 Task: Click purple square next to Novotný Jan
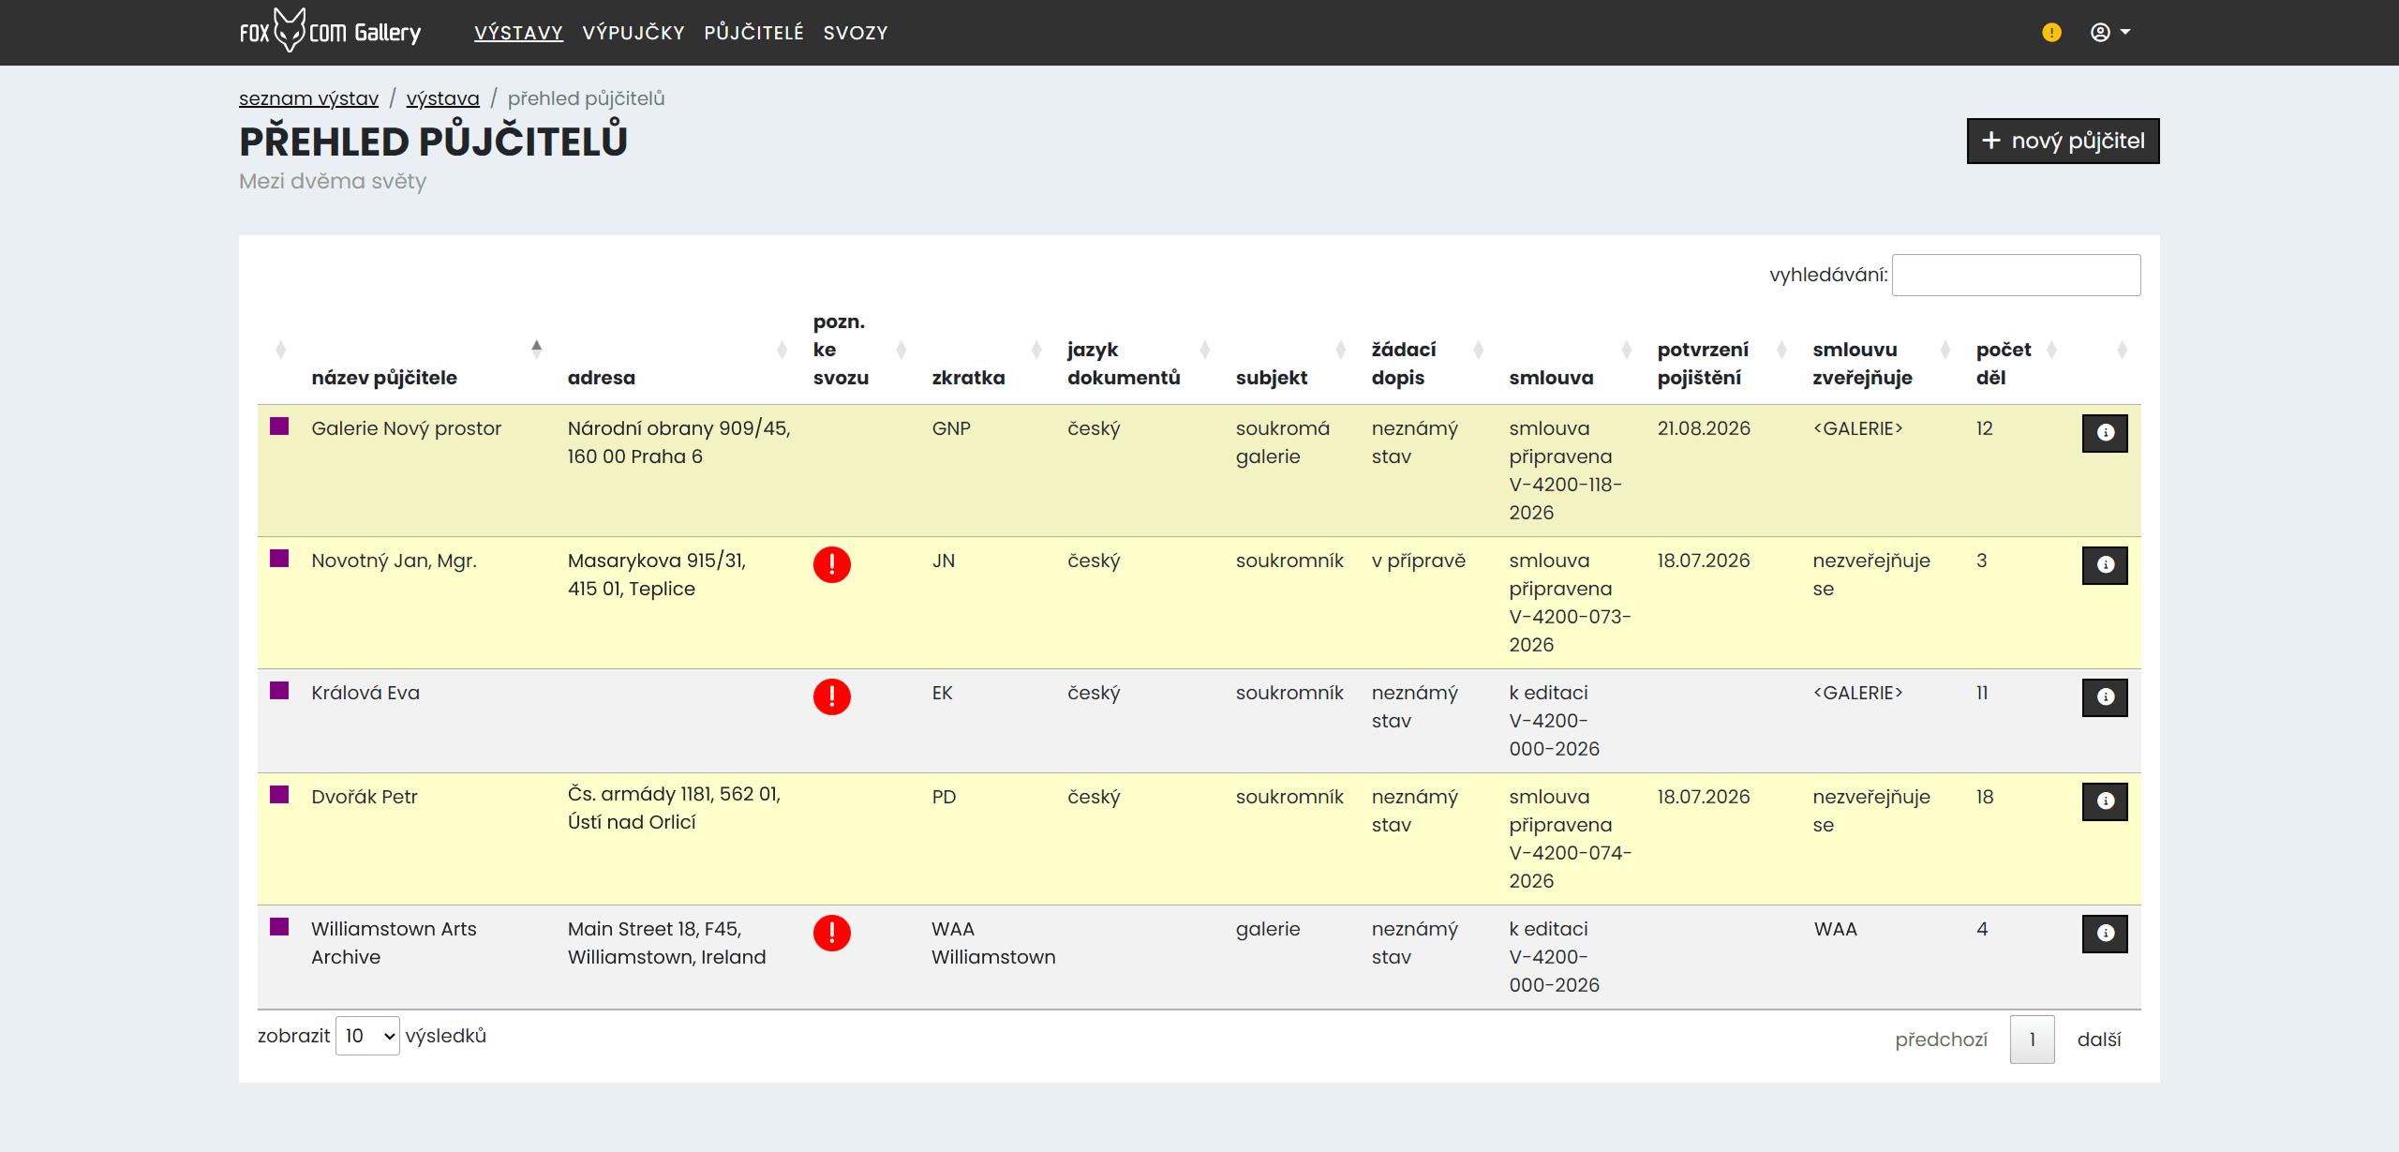coord(279,559)
